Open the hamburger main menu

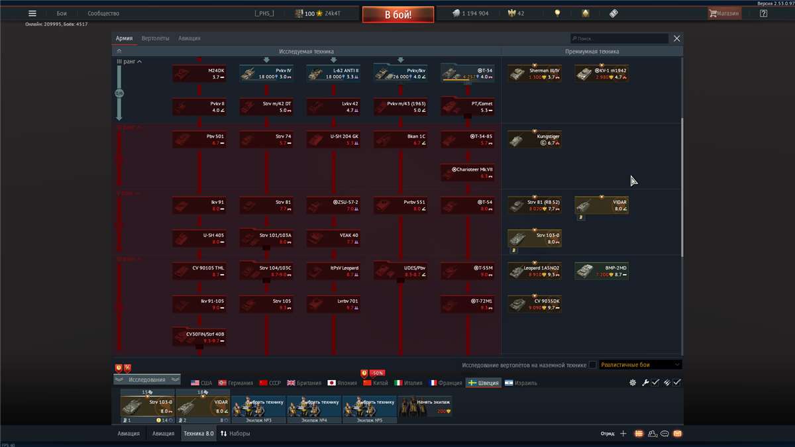[x=32, y=13]
